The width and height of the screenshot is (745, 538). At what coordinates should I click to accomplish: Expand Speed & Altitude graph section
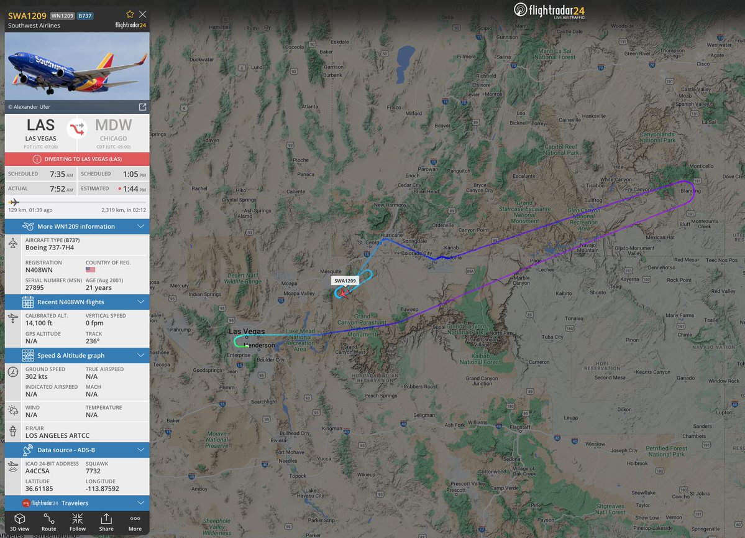[x=77, y=355]
